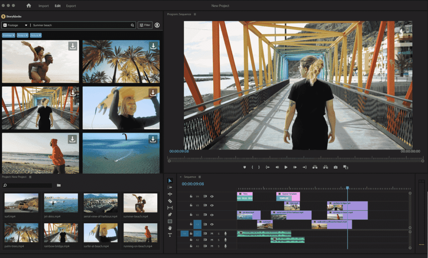Play the sequence with the play control
Viewport: 428px width, 258px height.
coord(286,167)
